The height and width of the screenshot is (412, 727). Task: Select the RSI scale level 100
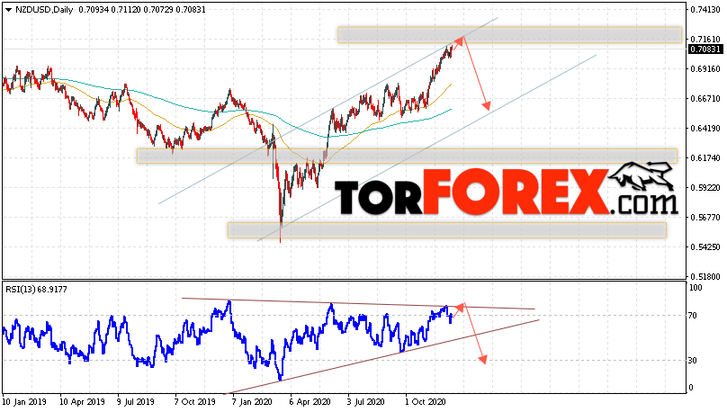(696, 288)
